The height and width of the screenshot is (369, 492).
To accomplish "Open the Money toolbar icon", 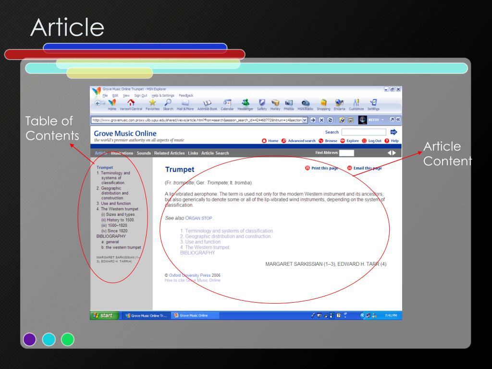I will [275, 104].
